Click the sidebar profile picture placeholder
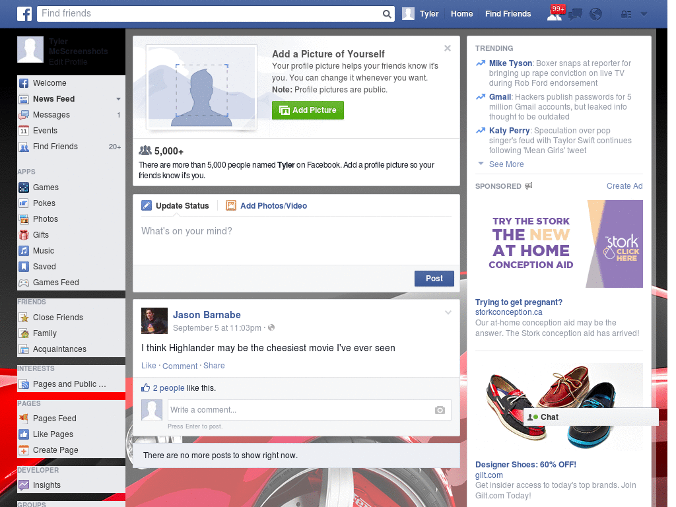676x507 pixels. click(30, 50)
